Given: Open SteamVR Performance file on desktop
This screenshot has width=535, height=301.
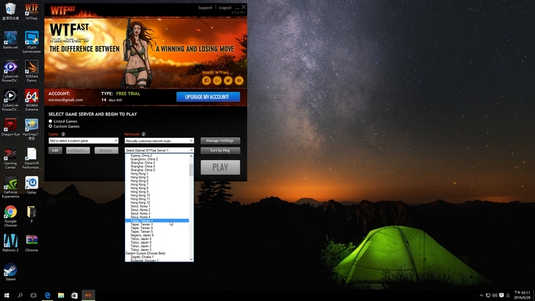Looking at the screenshot, I should (x=32, y=158).
